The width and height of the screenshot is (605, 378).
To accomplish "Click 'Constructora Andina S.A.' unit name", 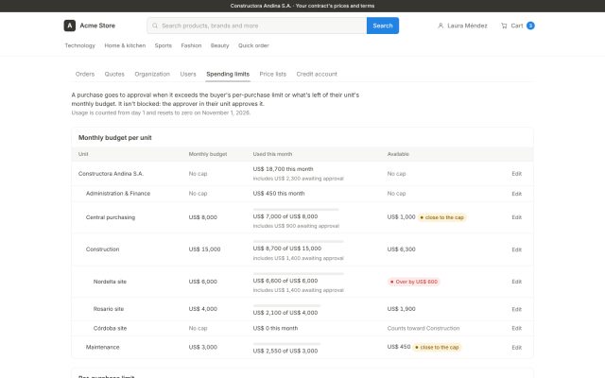I will (x=111, y=174).
